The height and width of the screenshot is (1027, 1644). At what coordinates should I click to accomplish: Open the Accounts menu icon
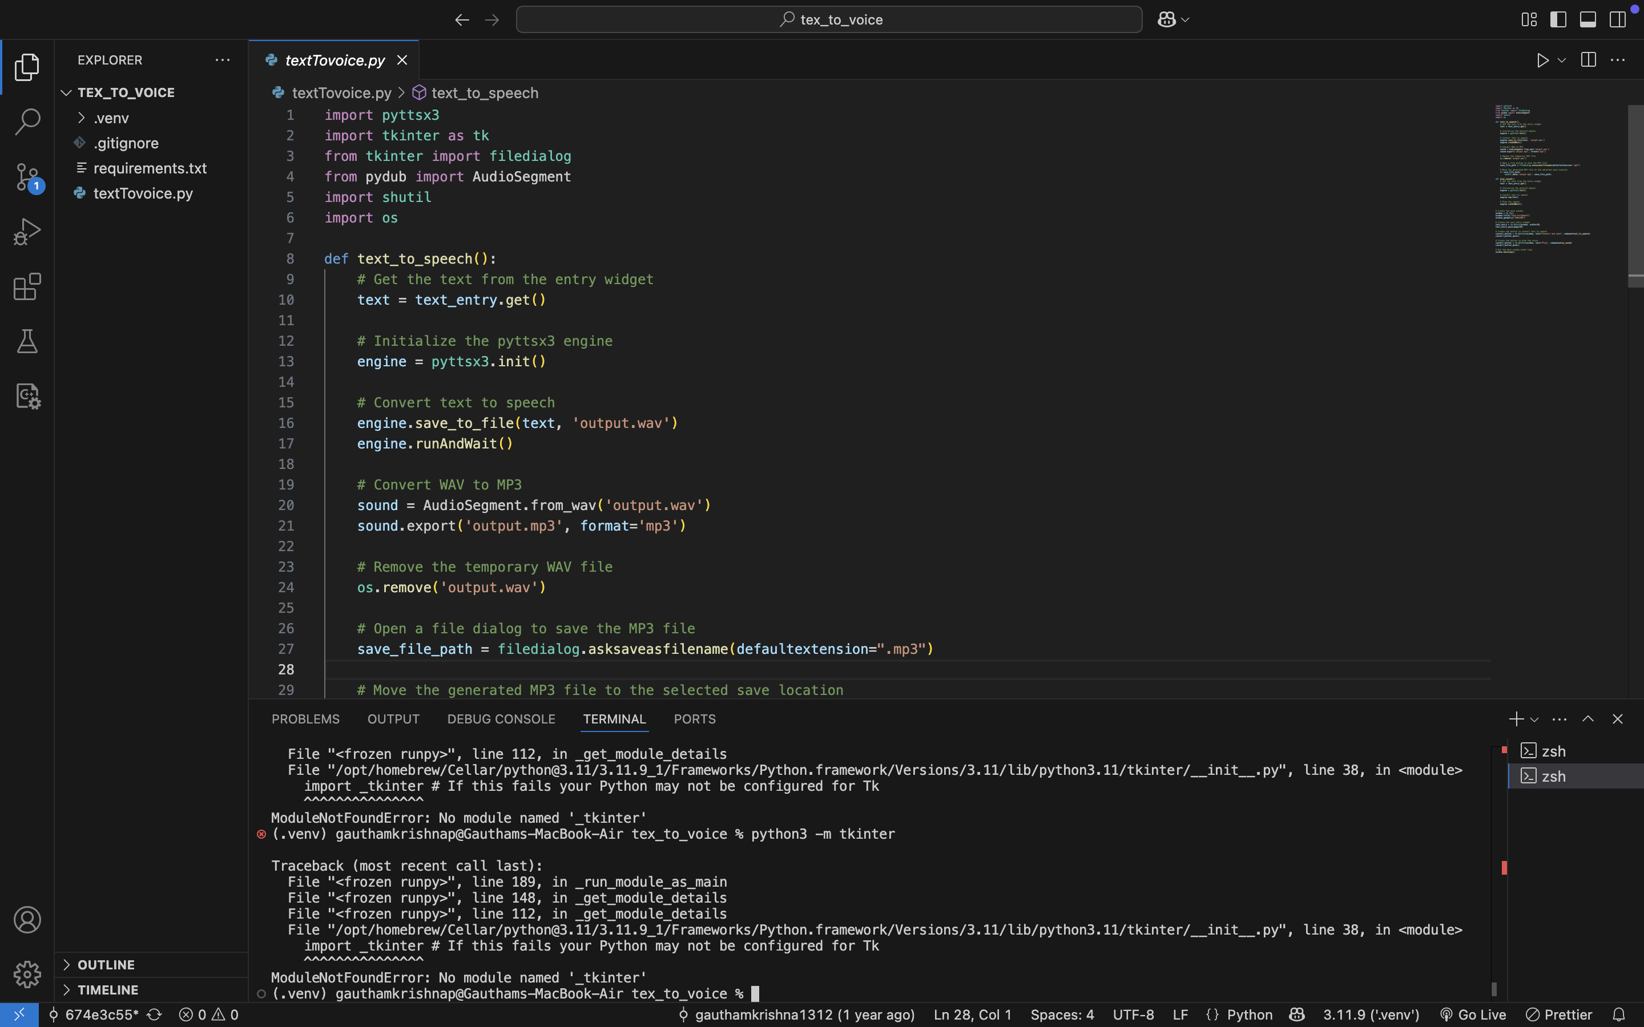27,920
